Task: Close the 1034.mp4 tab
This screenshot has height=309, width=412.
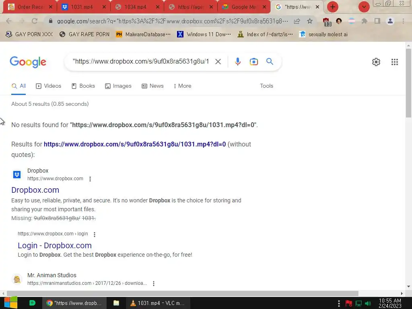Action: click(157, 7)
